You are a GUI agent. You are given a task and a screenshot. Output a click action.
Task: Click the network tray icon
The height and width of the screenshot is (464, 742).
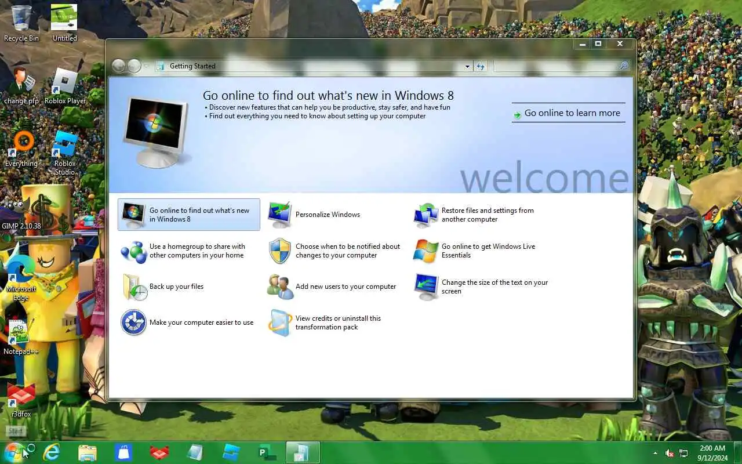click(684, 453)
